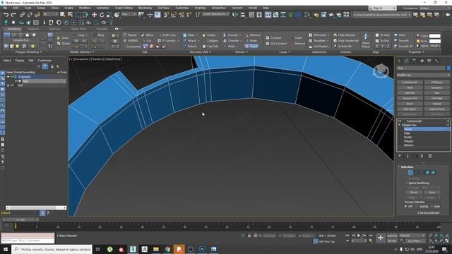Image resolution: width=452 pixels, height=254 pixels.
Task: Open the File menu
Action: (5, 8)
